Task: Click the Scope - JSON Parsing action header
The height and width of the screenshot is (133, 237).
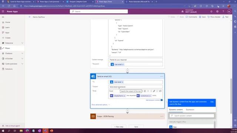Action: [x=127, y=116]
